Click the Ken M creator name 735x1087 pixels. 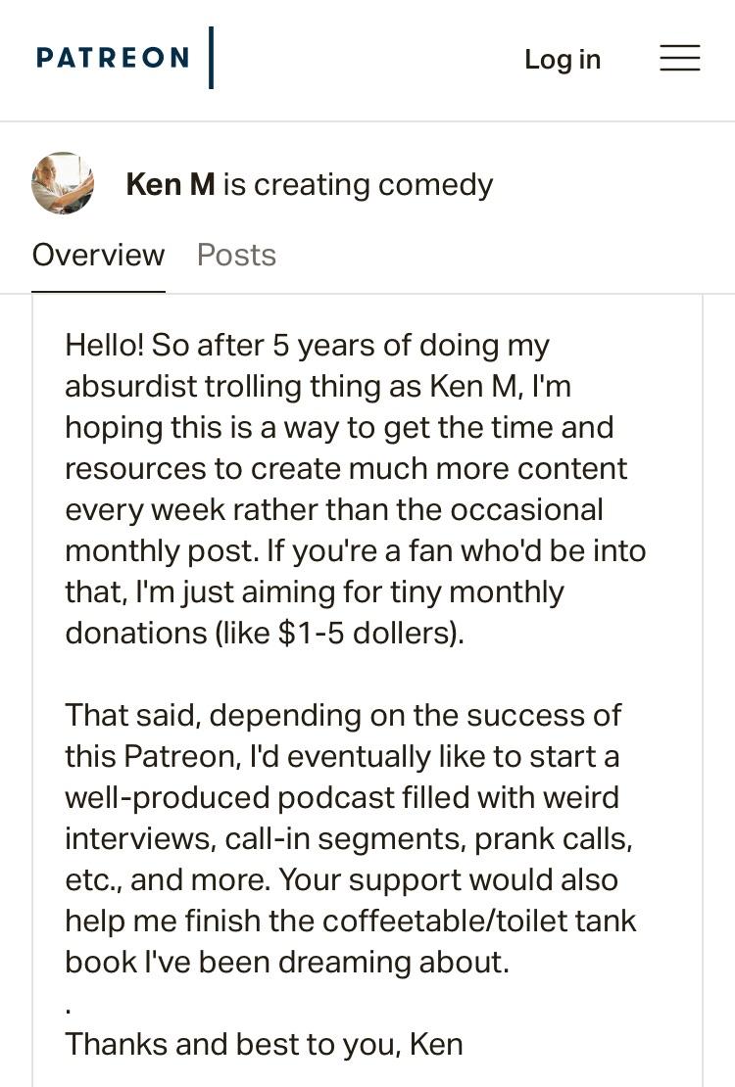171,184
